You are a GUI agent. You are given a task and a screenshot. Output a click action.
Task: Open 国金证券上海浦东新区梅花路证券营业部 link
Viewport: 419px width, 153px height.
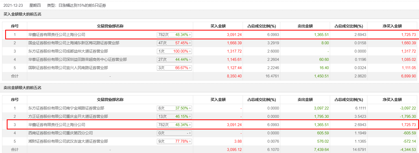(74, 43)
